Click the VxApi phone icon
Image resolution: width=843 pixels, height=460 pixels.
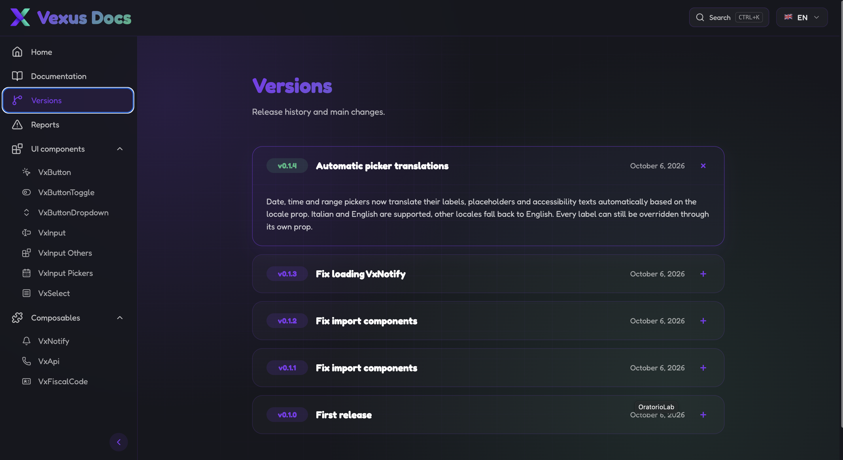[x=26, y=361]
